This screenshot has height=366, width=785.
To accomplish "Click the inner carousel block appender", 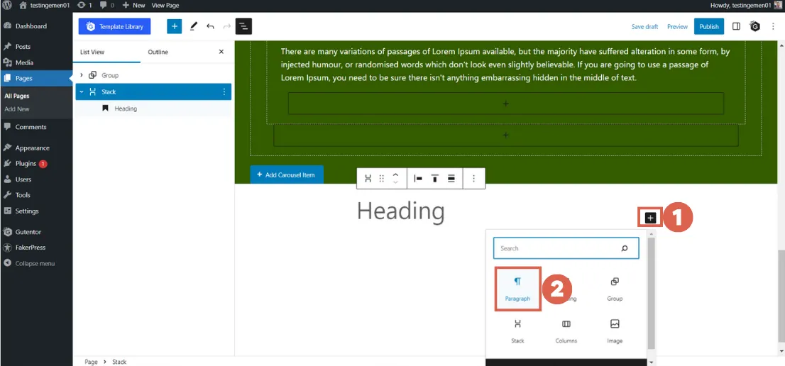I will [505, 104].
